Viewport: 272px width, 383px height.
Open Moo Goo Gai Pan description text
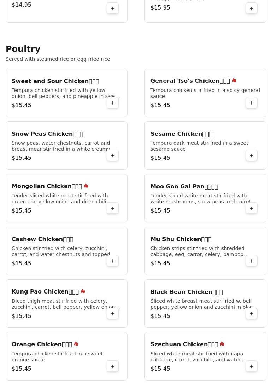tap(201, 199)
